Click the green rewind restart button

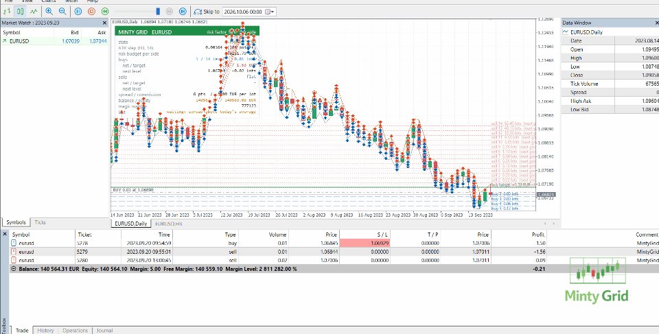point(104,12)
